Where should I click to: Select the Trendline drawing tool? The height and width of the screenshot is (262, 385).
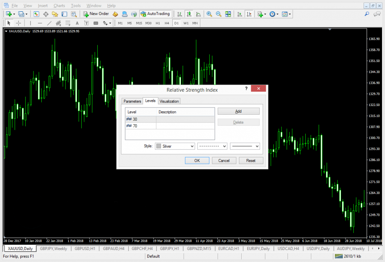click(x=49, y=23)
